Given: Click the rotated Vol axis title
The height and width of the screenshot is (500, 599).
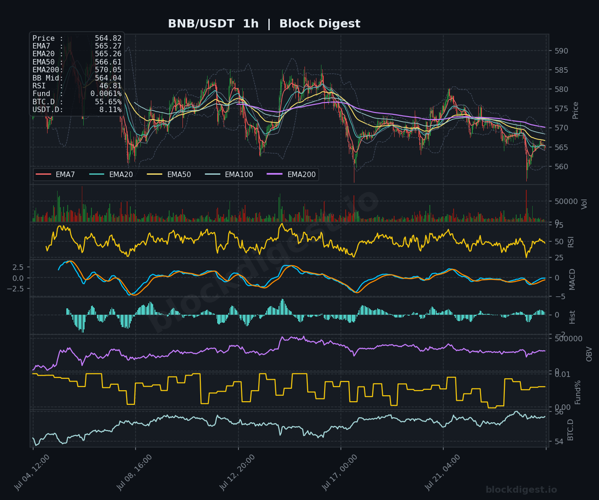Looking at the screenshot, I should pos(584,204).
